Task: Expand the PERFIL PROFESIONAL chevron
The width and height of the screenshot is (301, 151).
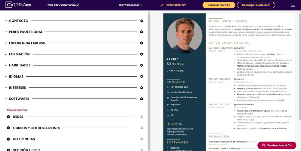Action: [x=6, y=32]
